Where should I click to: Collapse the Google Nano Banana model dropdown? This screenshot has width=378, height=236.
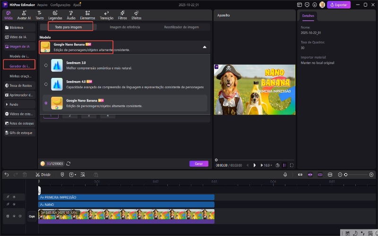point(204,47)
